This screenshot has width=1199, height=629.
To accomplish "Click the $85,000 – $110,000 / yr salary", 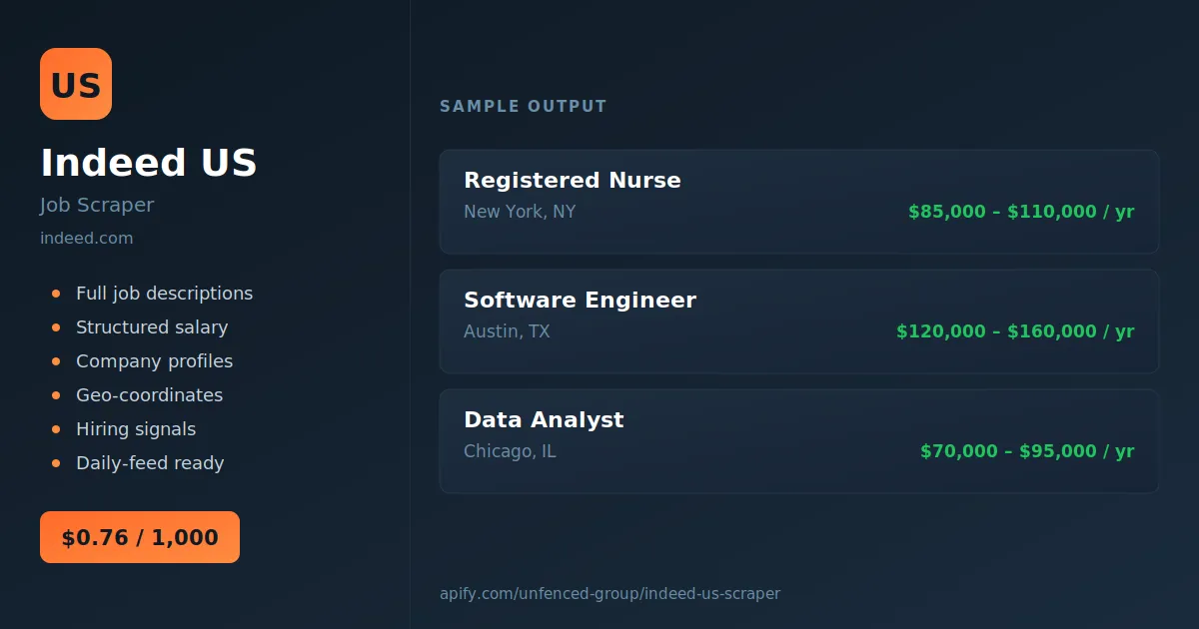I will pos(1021,212).
